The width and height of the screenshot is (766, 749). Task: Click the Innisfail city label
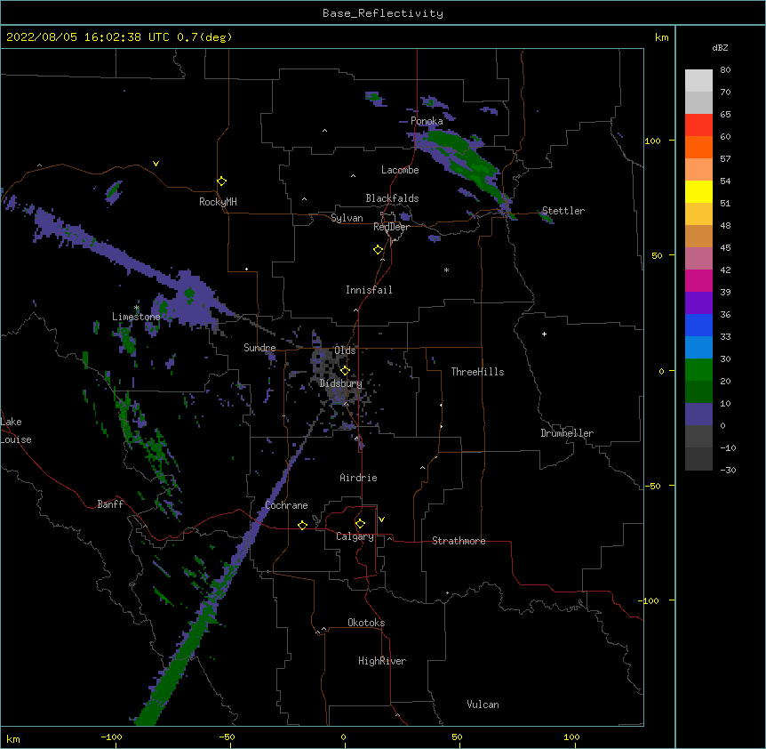coord(369,290)
